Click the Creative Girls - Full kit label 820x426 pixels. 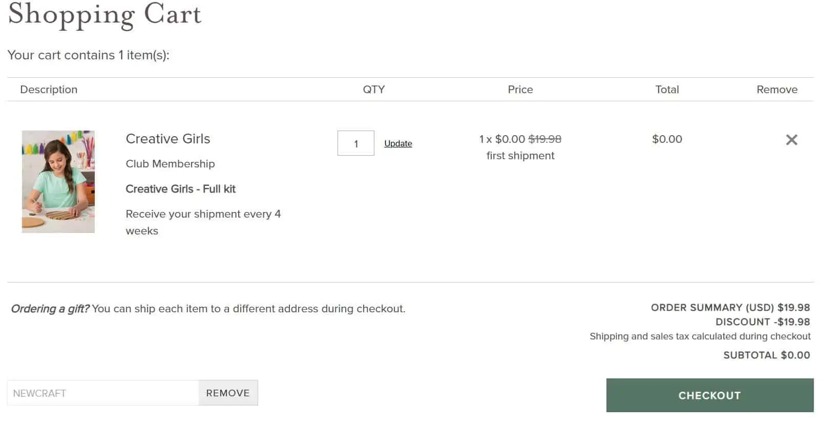pos(181,189)
